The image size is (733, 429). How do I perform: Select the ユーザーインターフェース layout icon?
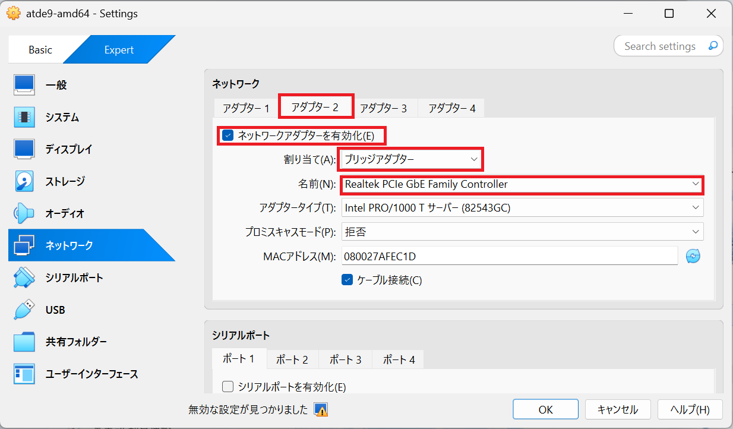pos(24,374)
